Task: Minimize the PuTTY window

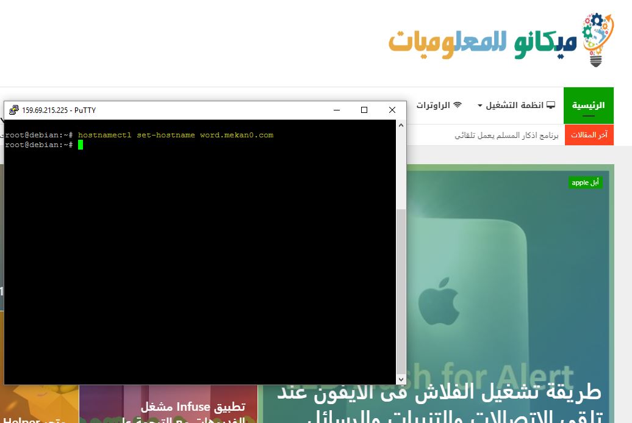Action: point(337,110)
